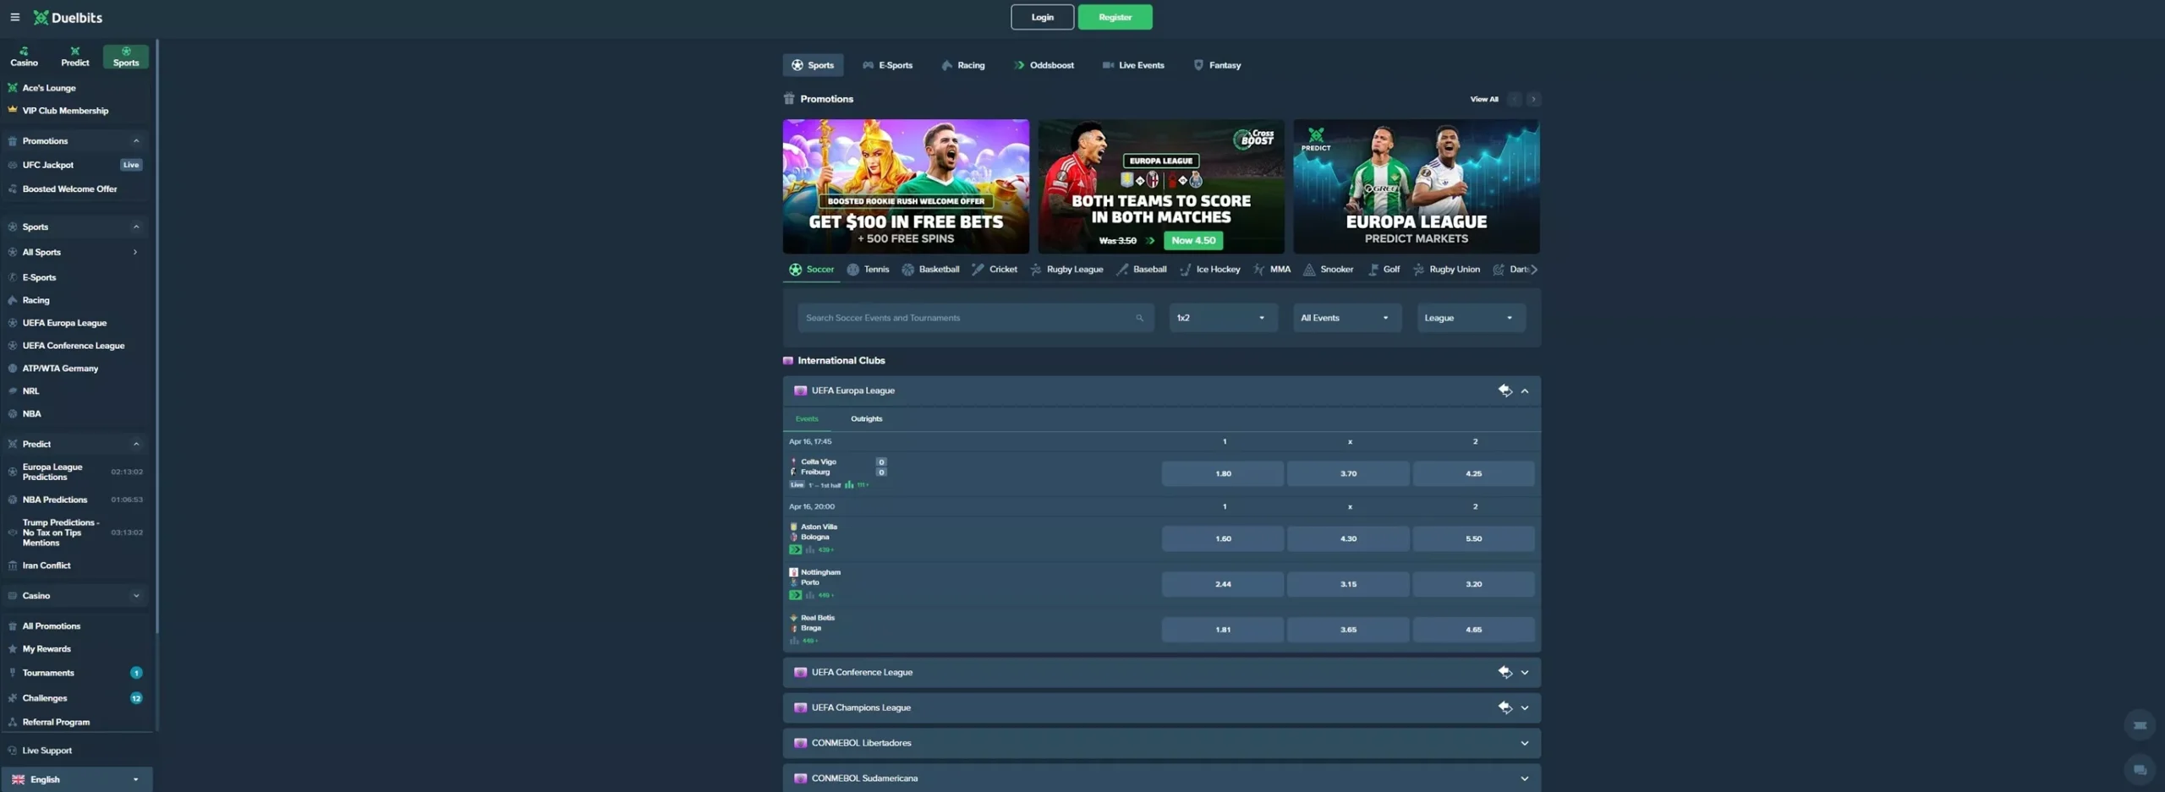This screenshot has height=792, width=2165.
Task: Bet Celta Vigo win at 1.80
Action: 1222,473
